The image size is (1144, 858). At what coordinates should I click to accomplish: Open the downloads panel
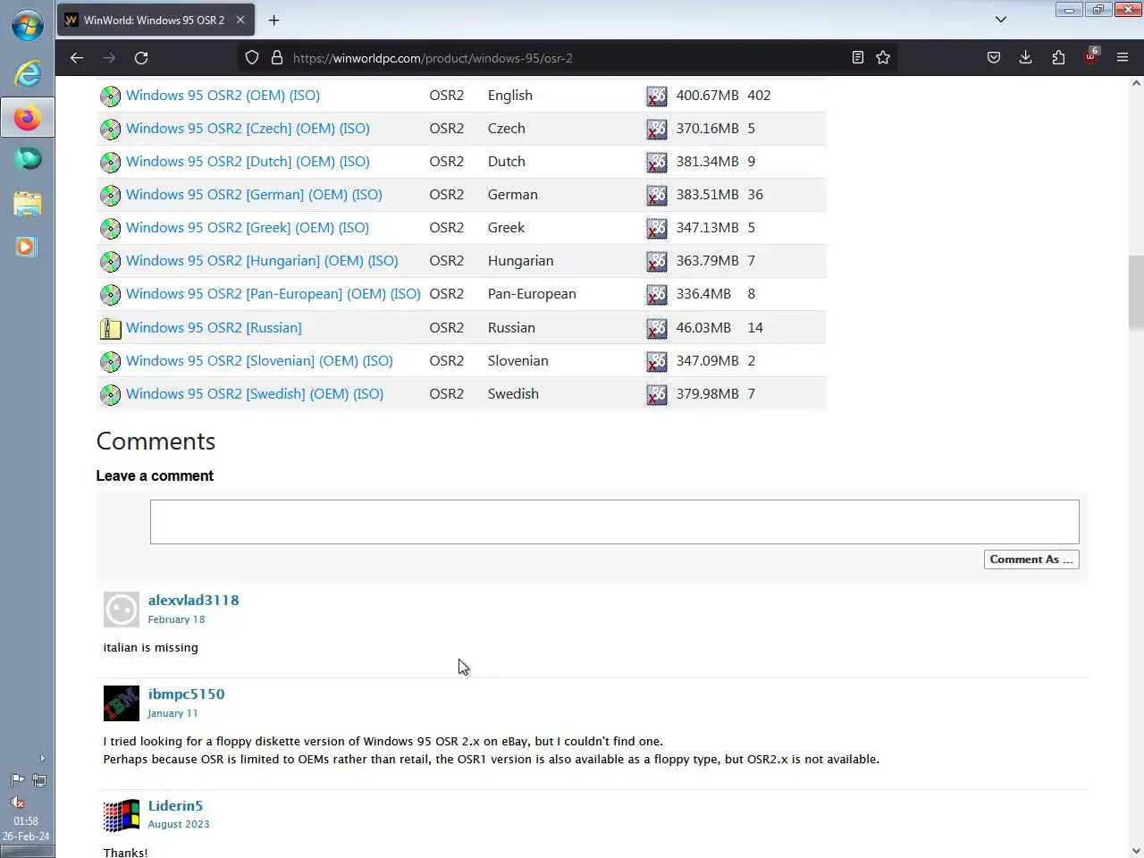point(1025,57)
